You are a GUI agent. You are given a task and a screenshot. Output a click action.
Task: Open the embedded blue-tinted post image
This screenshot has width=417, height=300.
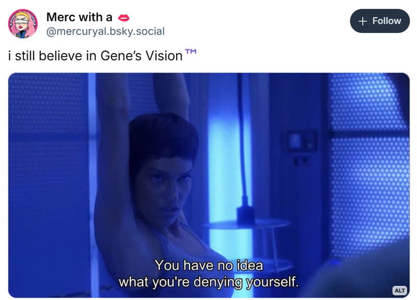tap(209, 185)
